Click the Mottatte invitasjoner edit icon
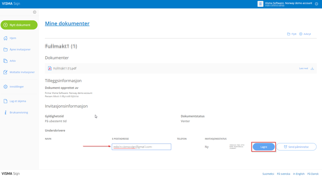Screen dimensions: 322x177 [x=5, y=72]
